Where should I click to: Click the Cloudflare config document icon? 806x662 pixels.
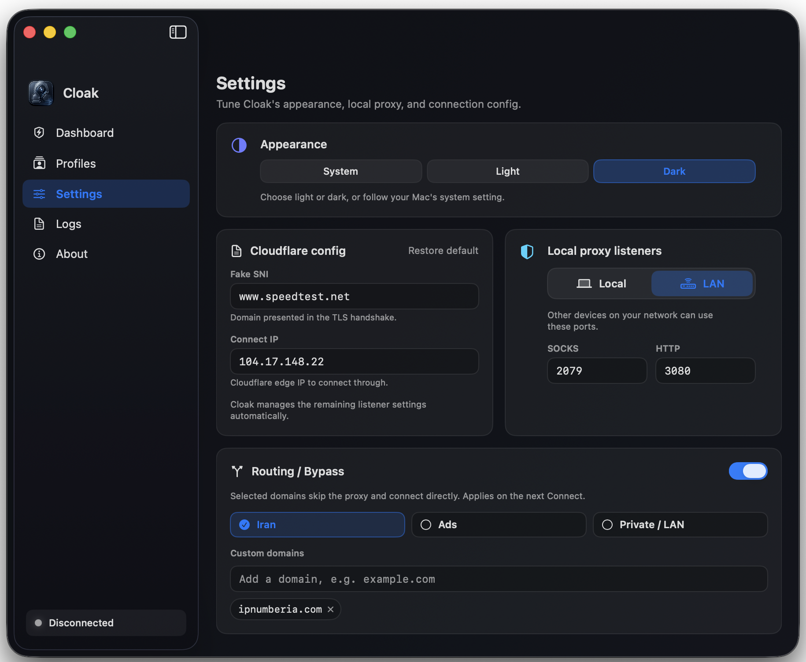coord(237,251)
